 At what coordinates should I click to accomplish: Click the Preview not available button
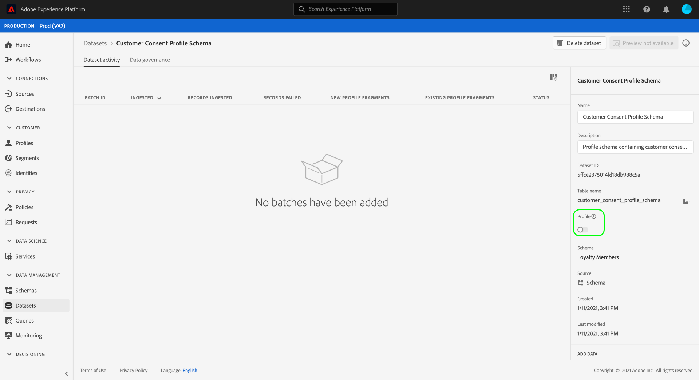coord(644,43)
